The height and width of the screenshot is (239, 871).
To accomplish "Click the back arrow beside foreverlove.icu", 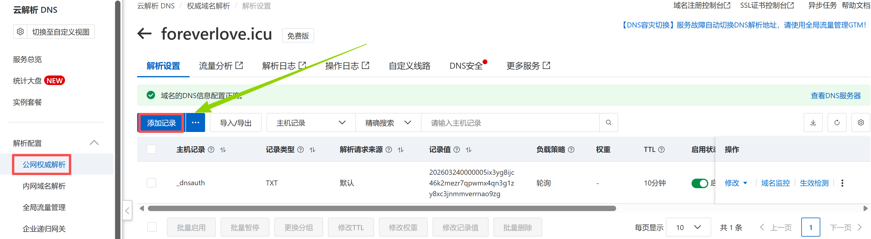I will 144,34.
